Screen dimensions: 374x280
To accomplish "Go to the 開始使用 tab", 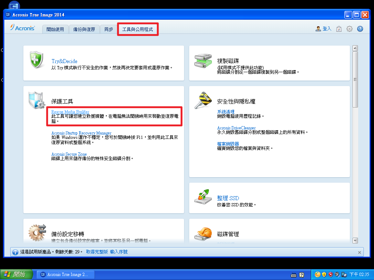I will (55, 29).
